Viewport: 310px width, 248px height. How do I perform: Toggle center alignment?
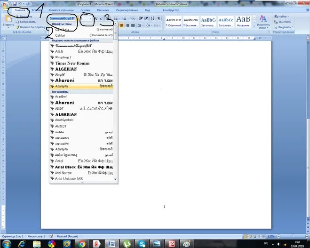click(121, 25)
